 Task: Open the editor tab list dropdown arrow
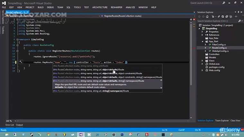pos(194,12)
